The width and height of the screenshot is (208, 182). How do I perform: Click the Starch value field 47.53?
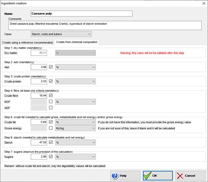coord(39,142)
